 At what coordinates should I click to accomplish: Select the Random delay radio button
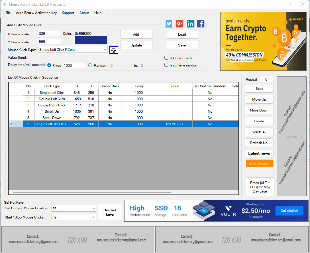coord(90,65)
